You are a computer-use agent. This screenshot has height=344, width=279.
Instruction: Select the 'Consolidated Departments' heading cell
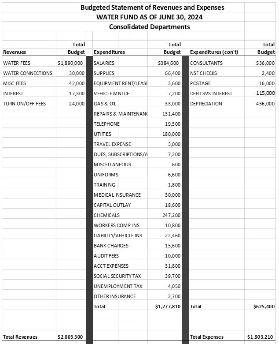(150, 26)
